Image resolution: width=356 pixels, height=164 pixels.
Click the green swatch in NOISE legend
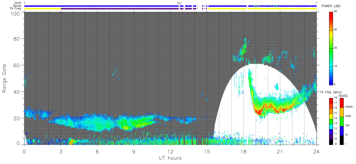pyautogui.click(x=342, y=121)
